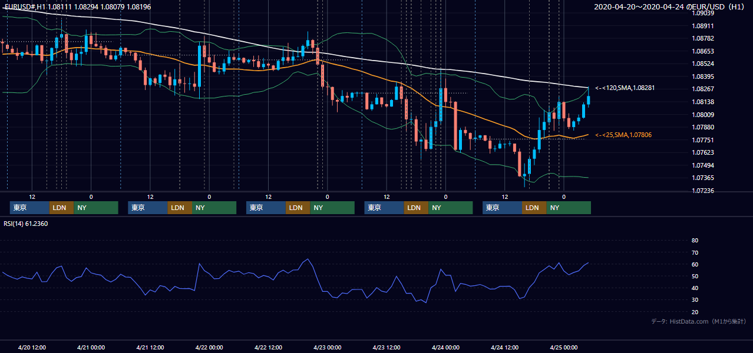The height and width of the screenshot is (353, 753).
Task: Select the 4/21 00:00 date label
Action: tap(91, 347)
